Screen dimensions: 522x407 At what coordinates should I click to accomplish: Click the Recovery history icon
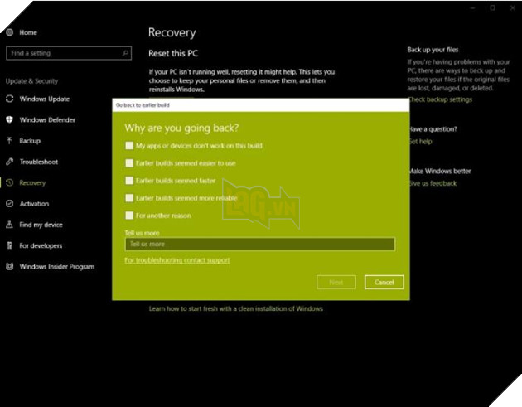(10, 182)
